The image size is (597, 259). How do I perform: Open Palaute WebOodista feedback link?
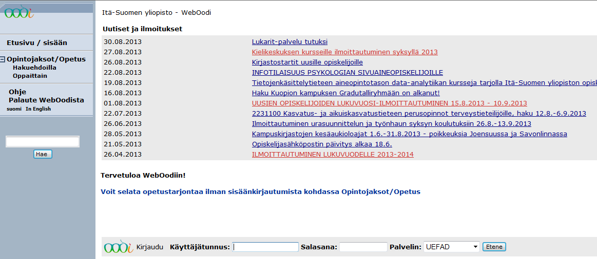[x=46, y=100]
